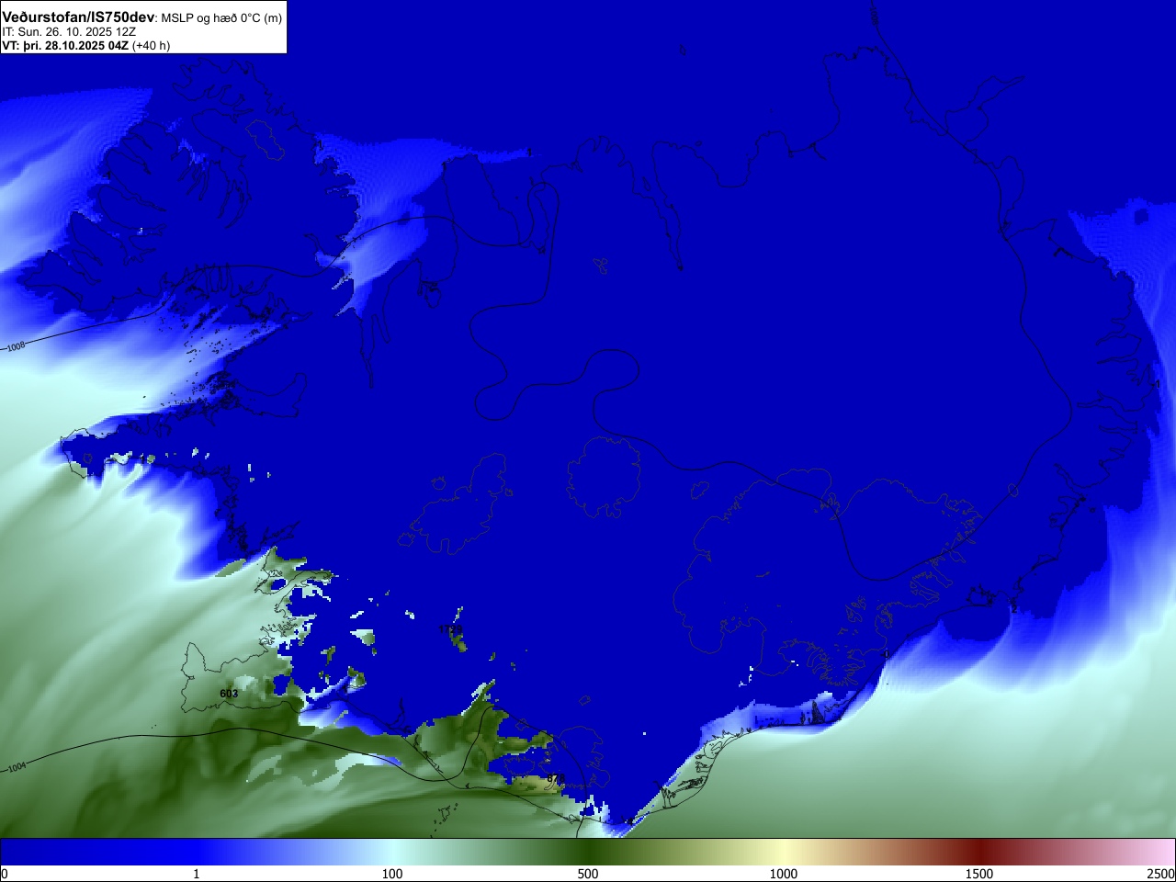
Task: Click the '100' label on color scale
Action: tap(392, 874)
